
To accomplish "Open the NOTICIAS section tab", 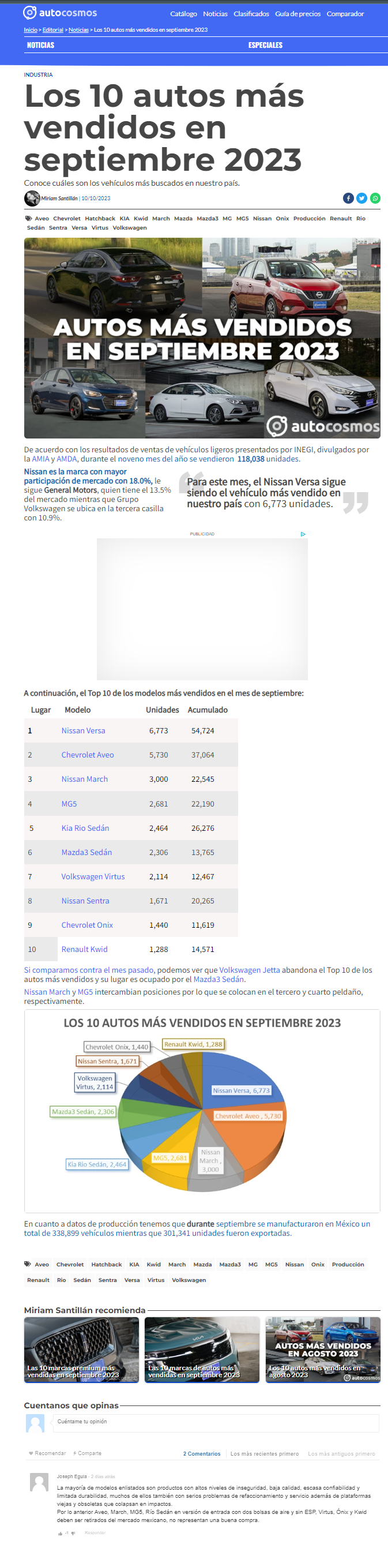I will coord(40,45).
